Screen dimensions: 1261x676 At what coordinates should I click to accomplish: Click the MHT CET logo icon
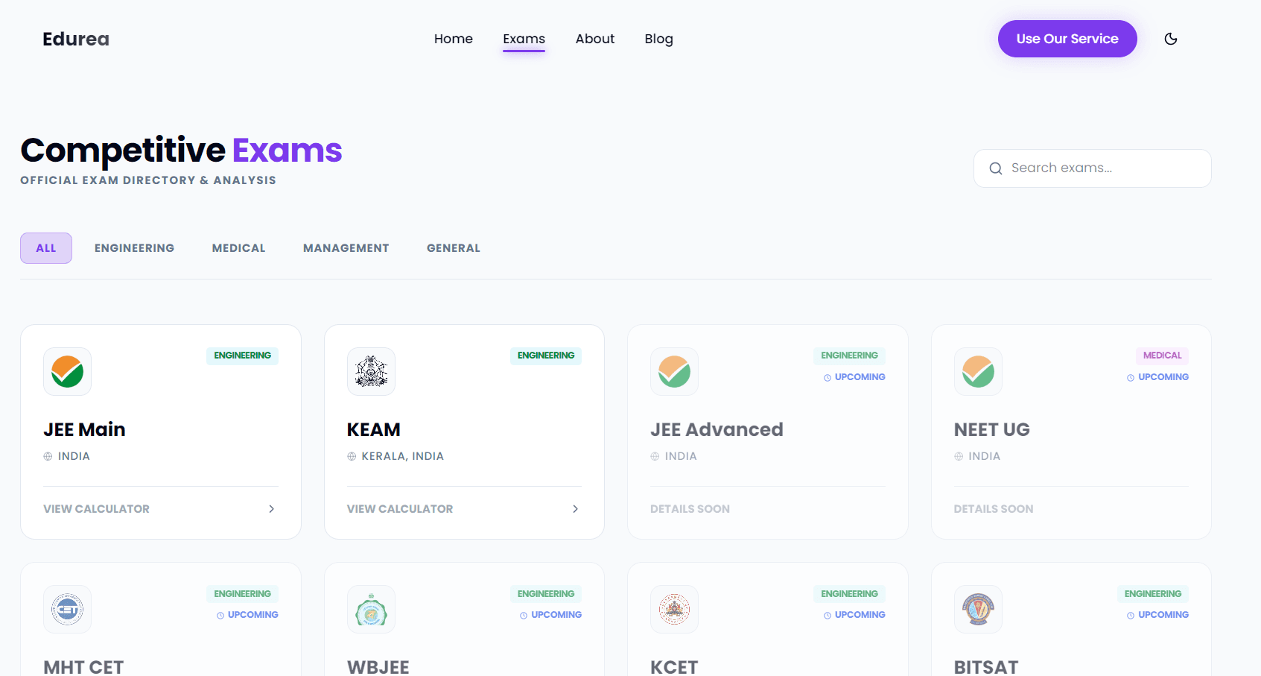67,609
